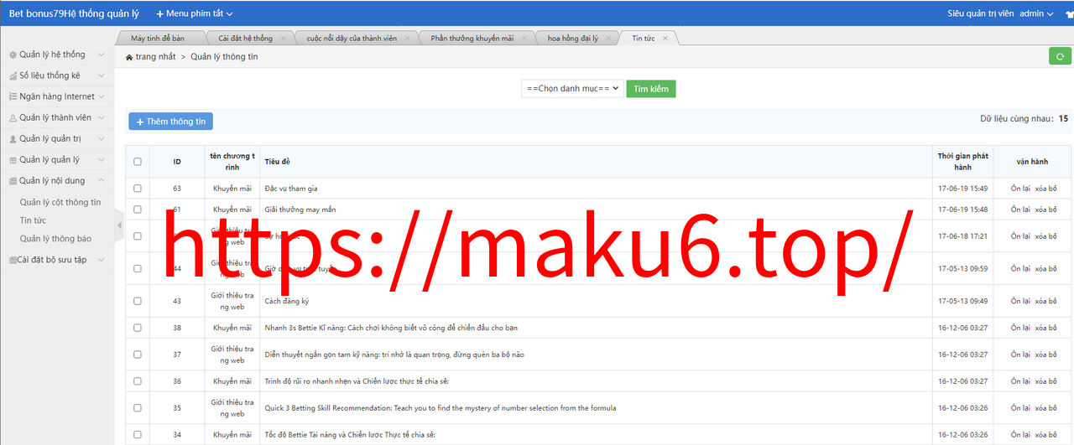This screenshot has width=1074, height=445.
Task: Expand the Quản lý thành viên chevron
Action: click(x=102, y=118)
